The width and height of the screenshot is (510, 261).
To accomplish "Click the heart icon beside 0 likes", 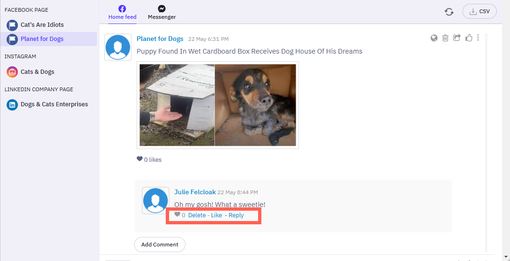I will pos(139,159).
